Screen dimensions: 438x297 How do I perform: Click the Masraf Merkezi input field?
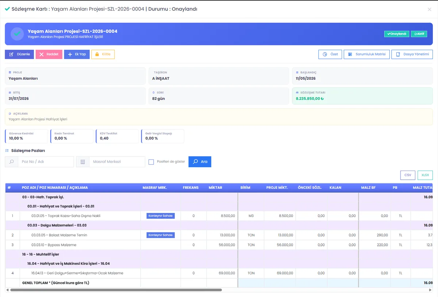(117, 162)
